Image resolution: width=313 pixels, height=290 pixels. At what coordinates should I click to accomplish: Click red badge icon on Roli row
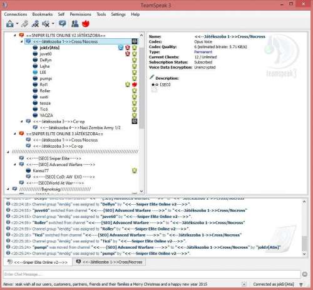135,85
